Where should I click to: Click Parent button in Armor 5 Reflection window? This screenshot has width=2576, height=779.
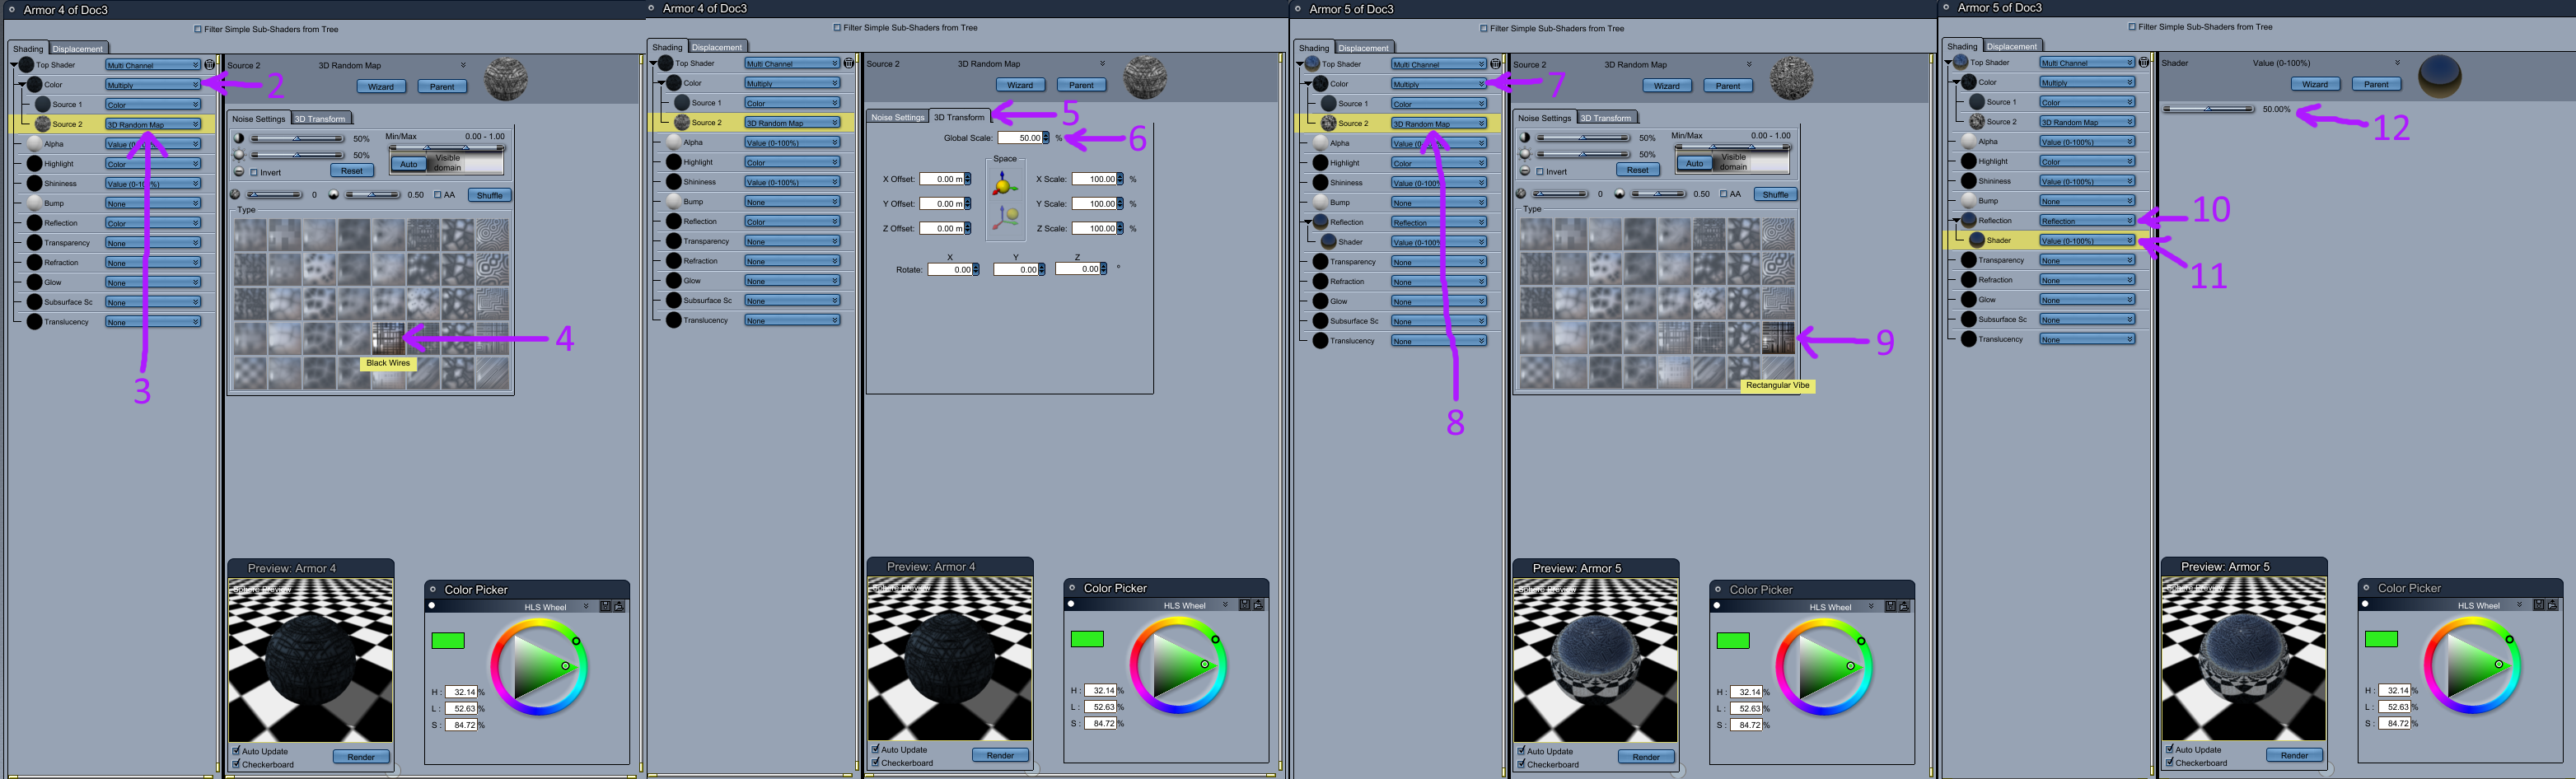[x=2376, y=84]
